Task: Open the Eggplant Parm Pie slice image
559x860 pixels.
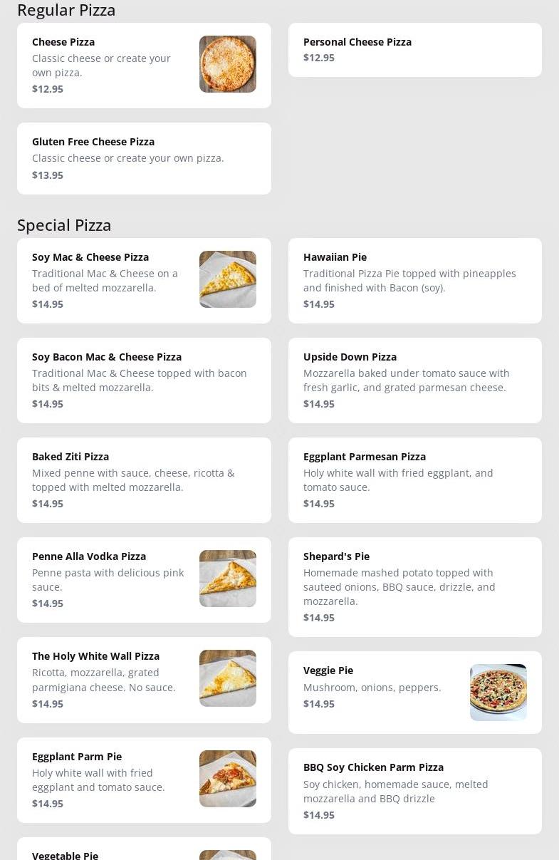Action: [227, 779]
